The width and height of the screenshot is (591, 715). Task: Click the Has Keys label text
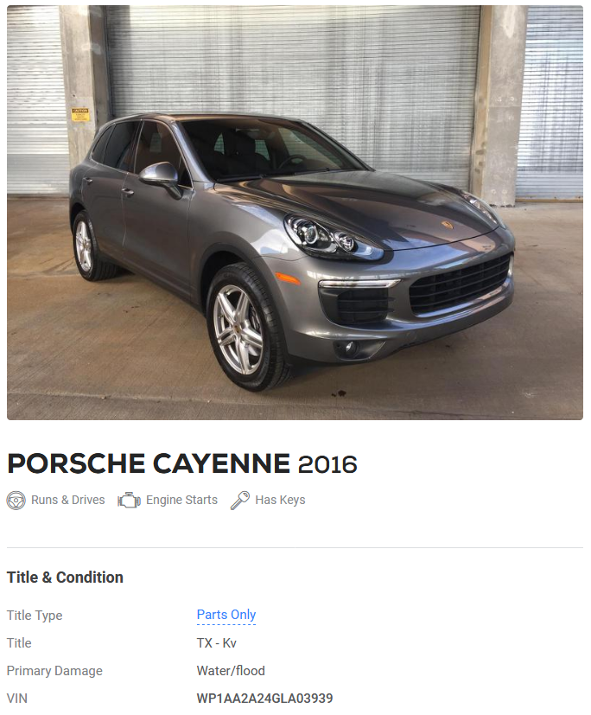[280, 501]
